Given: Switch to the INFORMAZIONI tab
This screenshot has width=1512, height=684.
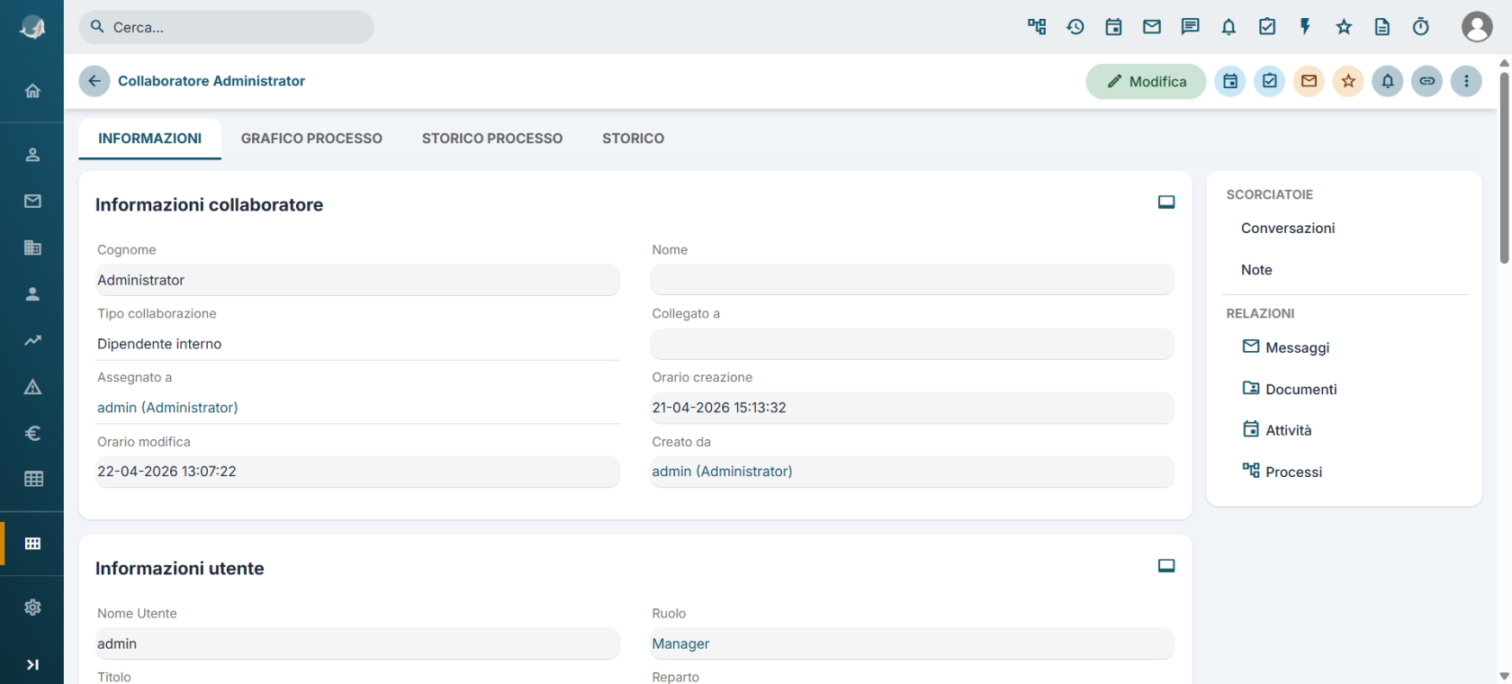Looking at the screenshot, I should click(x=150, y=139).
